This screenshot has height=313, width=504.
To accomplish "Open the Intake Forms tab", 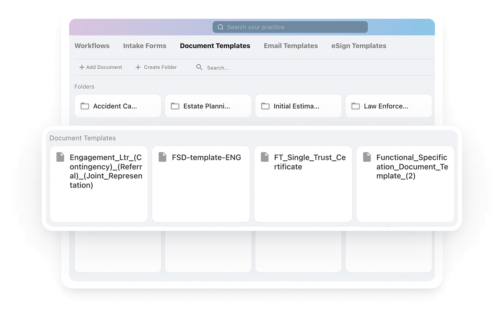I will pos(145,46).
